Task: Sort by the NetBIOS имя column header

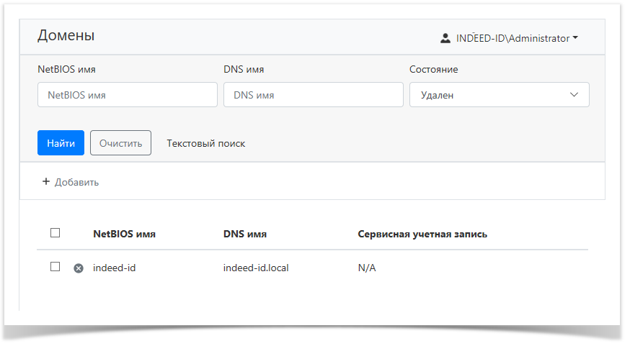Action: coord(124,235)
